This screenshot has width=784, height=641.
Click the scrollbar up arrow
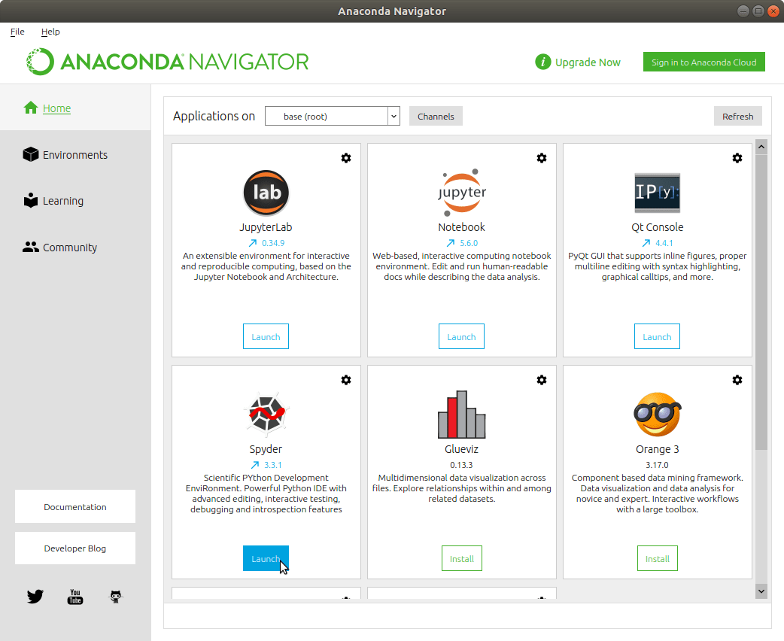pyautogui.click(x=761, y=147)
